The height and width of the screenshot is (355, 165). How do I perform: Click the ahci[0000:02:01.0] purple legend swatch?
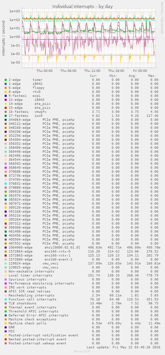[x=6, y=248]
